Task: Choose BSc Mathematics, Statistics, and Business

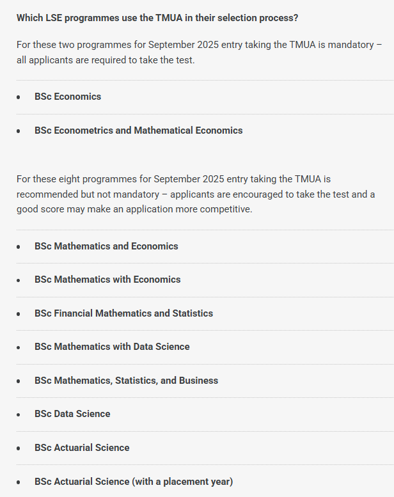Action: pyautogui.click(x=126, y=381)
